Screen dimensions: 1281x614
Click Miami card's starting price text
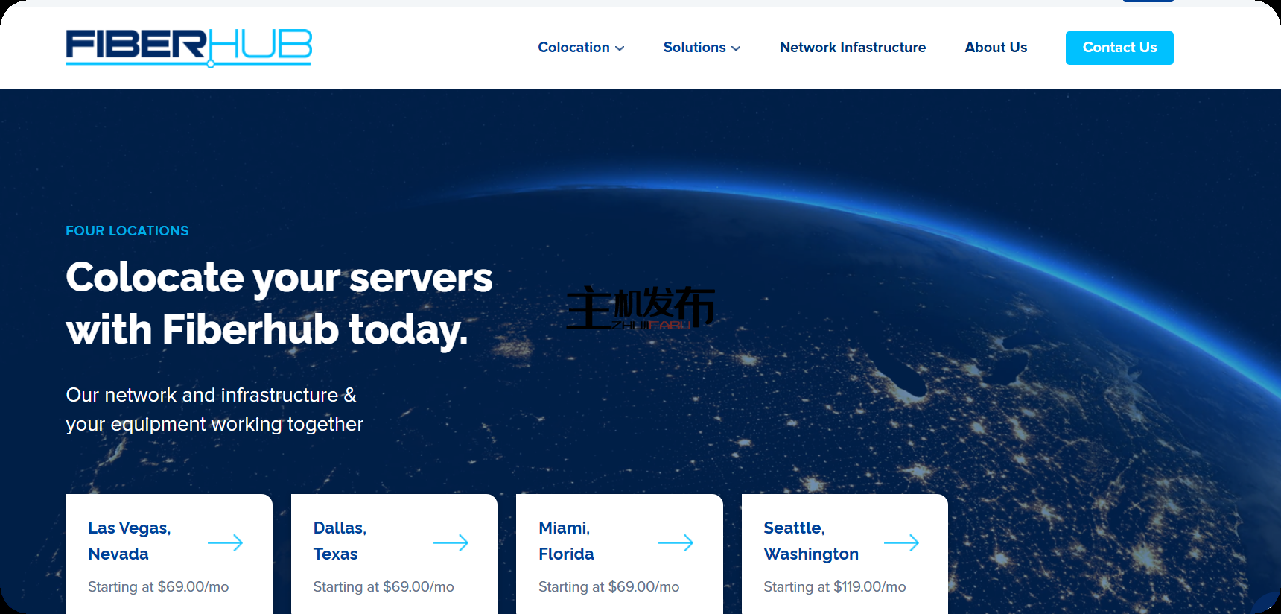[608, 587]
